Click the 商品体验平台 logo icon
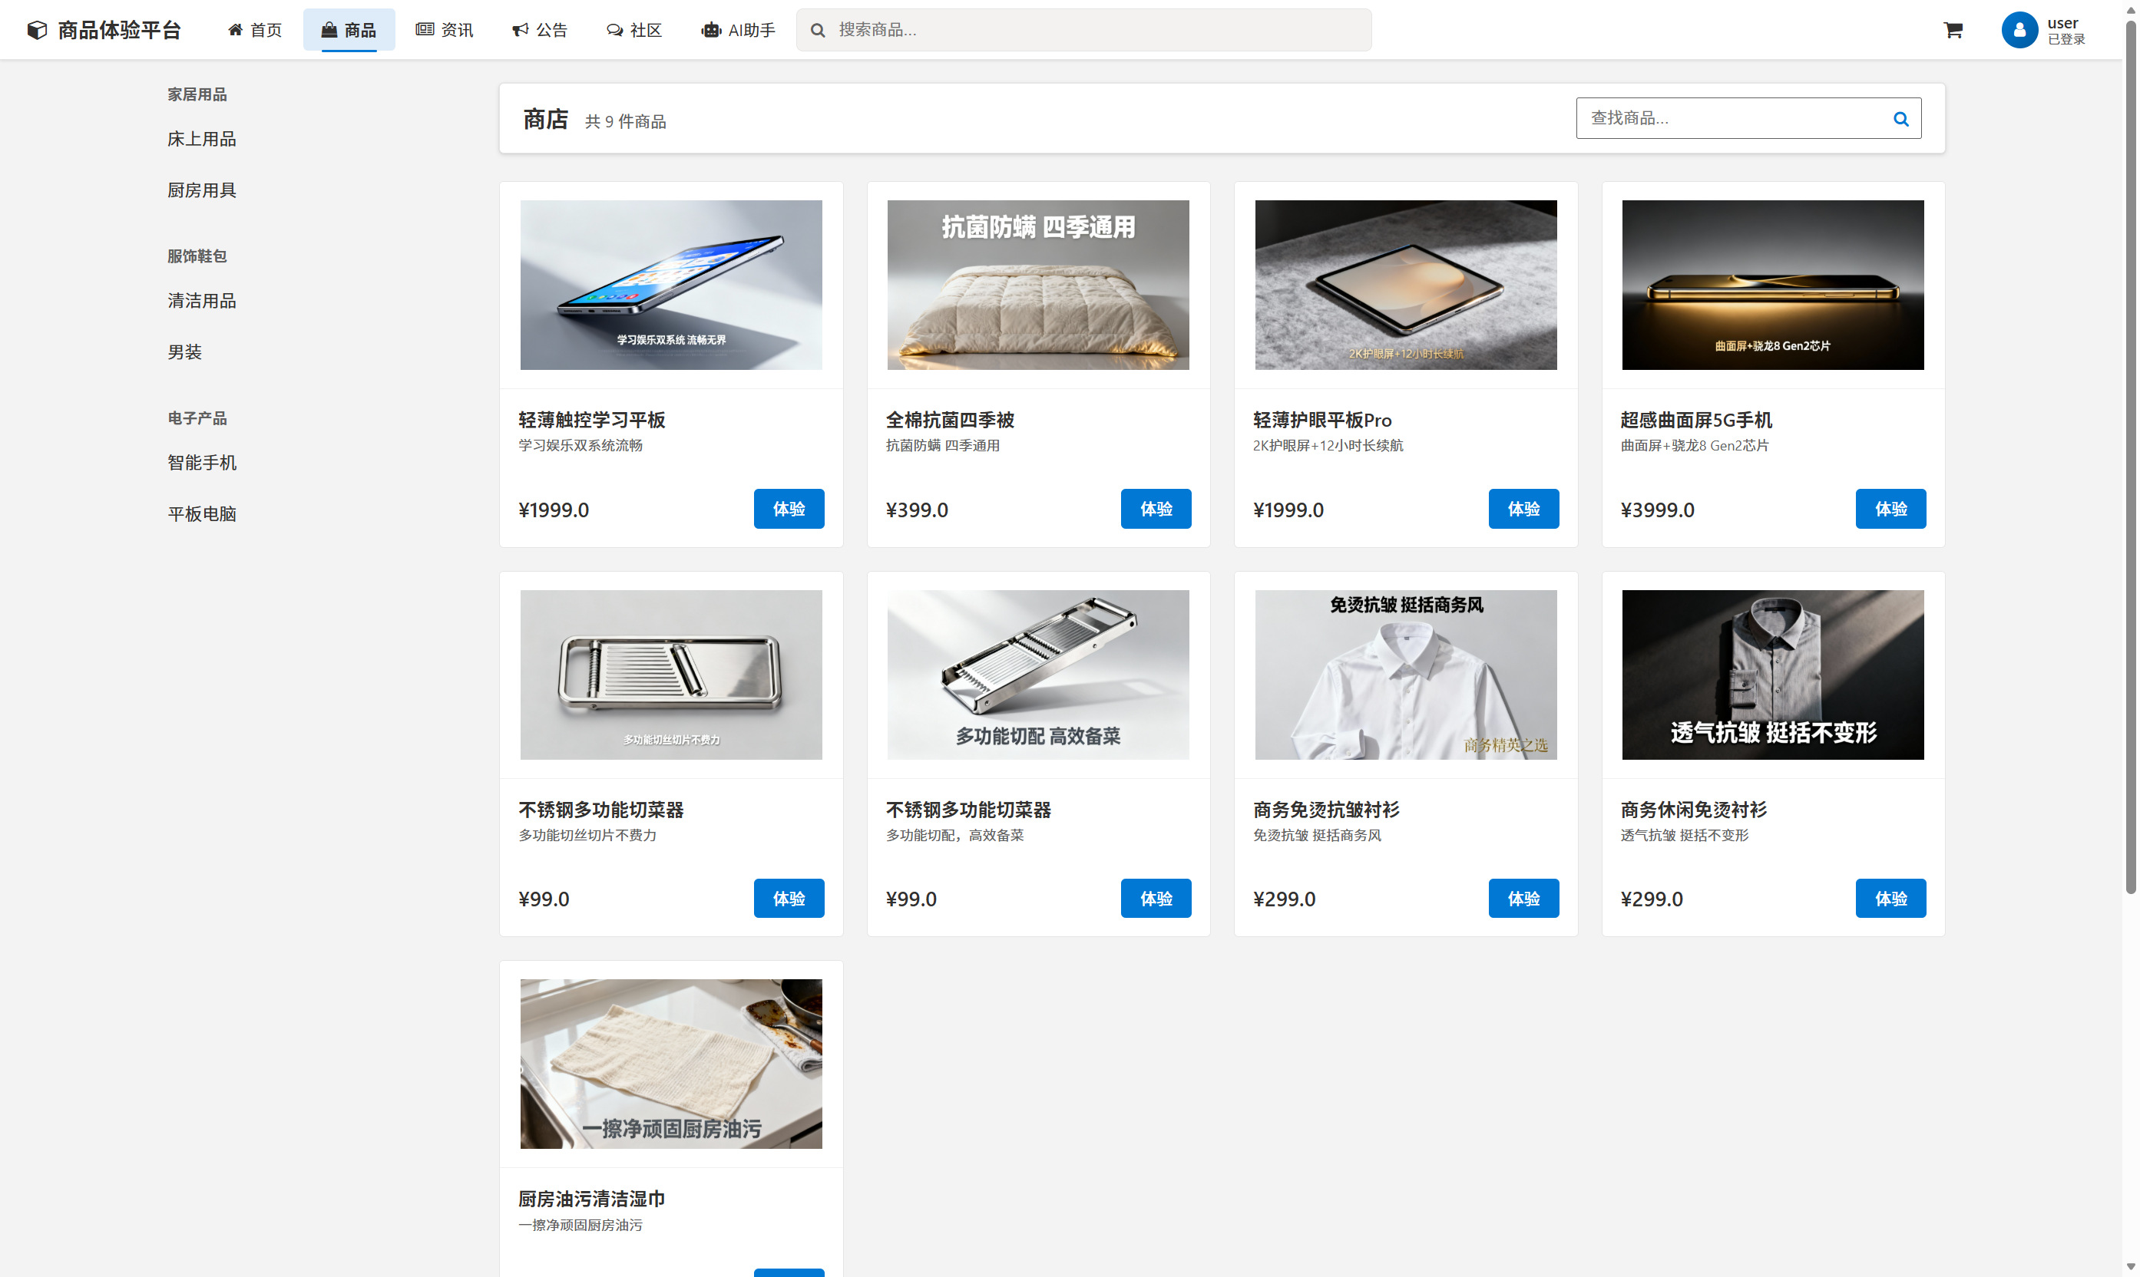Screen dimensions: 2140x1277 [x=36, y=29]
